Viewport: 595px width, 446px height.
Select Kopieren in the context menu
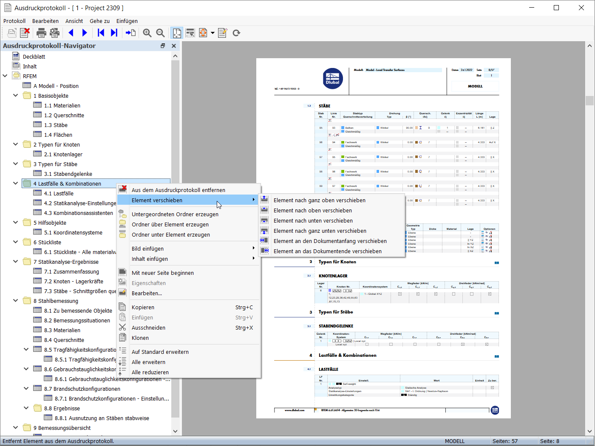143,307
